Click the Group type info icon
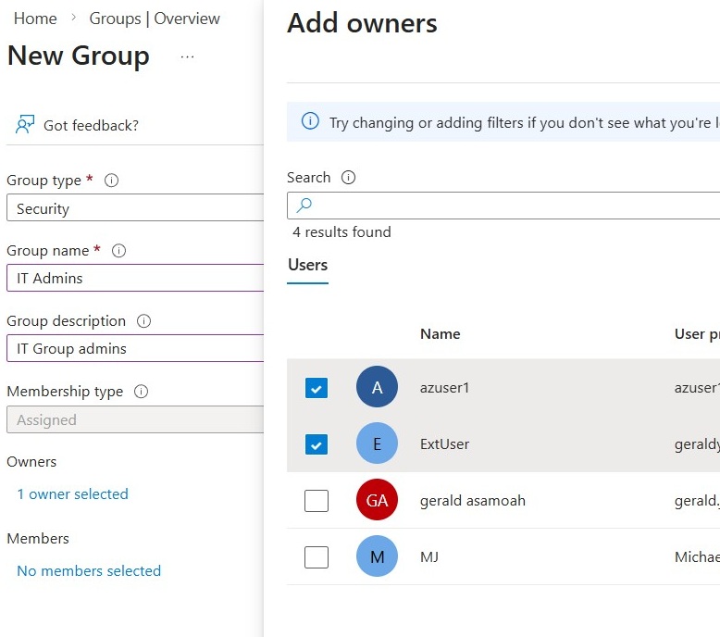This screenshot has width=720, height=637. pyautogui.click(x=112, y=181)
